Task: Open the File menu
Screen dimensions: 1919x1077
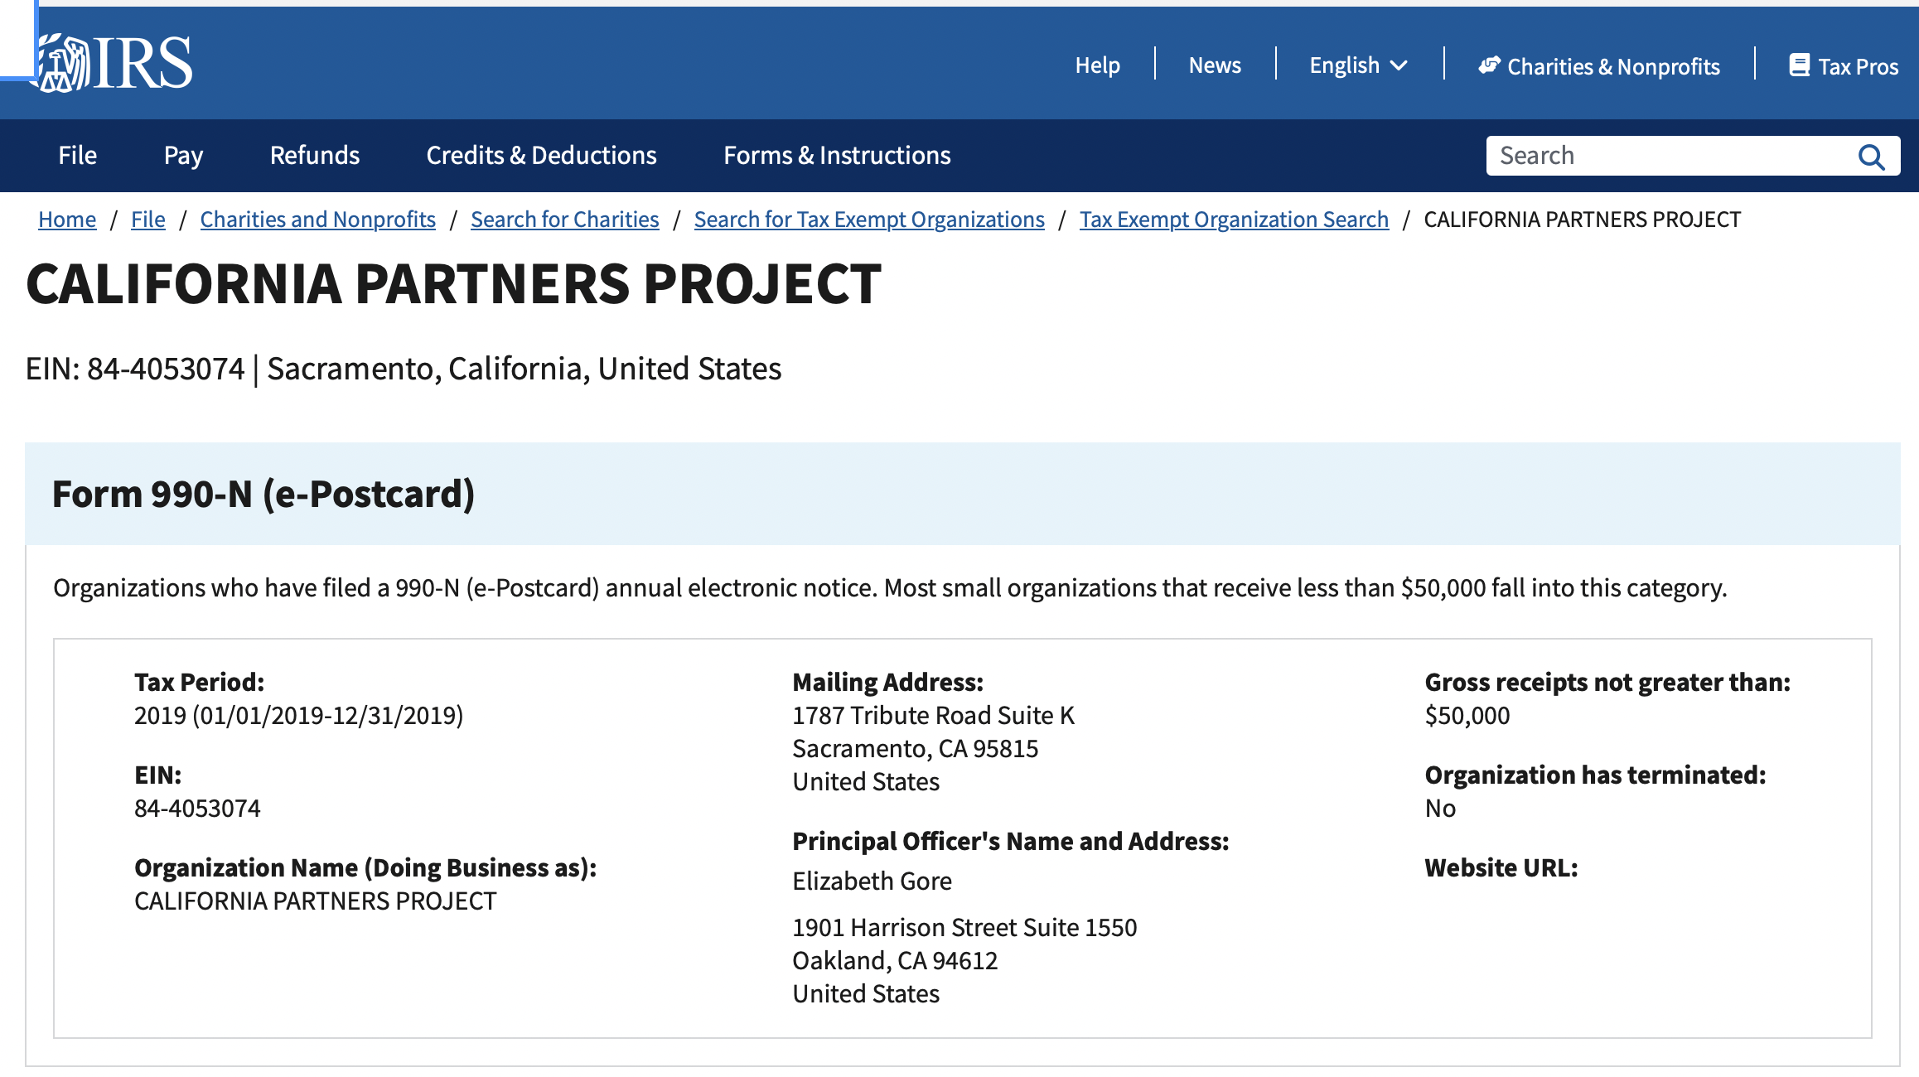Action: [x=78, y=156]
